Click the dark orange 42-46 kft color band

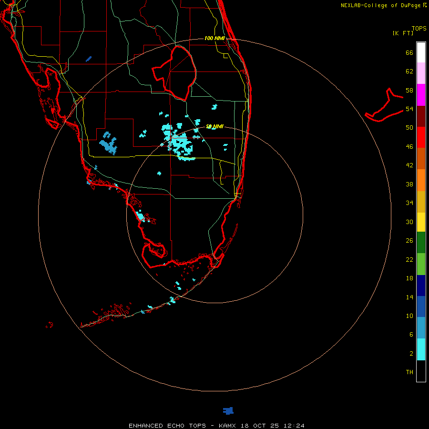point(421,159)
